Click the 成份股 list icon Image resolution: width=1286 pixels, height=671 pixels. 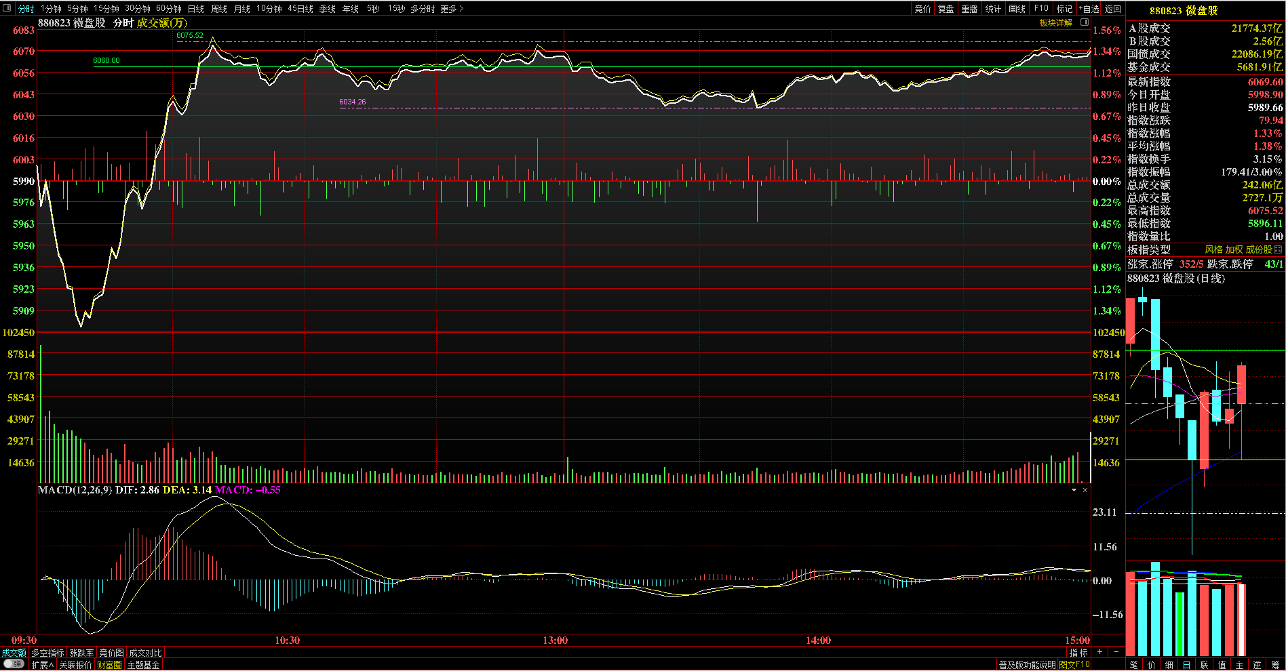point(1278,249)
